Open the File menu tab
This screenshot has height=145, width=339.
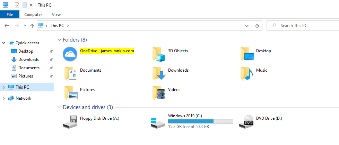(10, 15)
